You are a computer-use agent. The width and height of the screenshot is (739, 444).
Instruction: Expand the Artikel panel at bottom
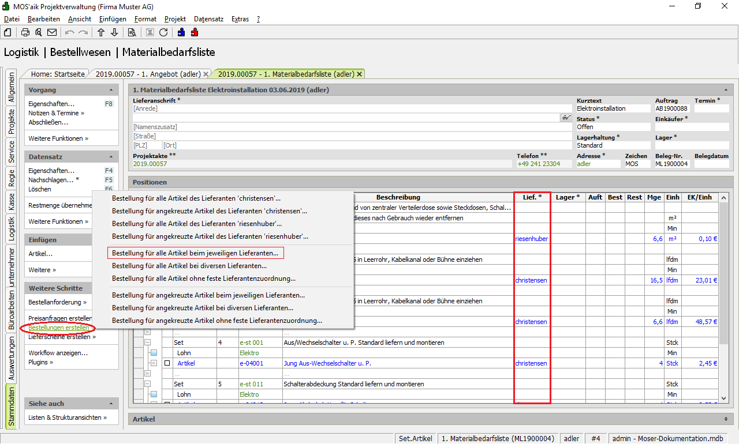pos(725,419)
